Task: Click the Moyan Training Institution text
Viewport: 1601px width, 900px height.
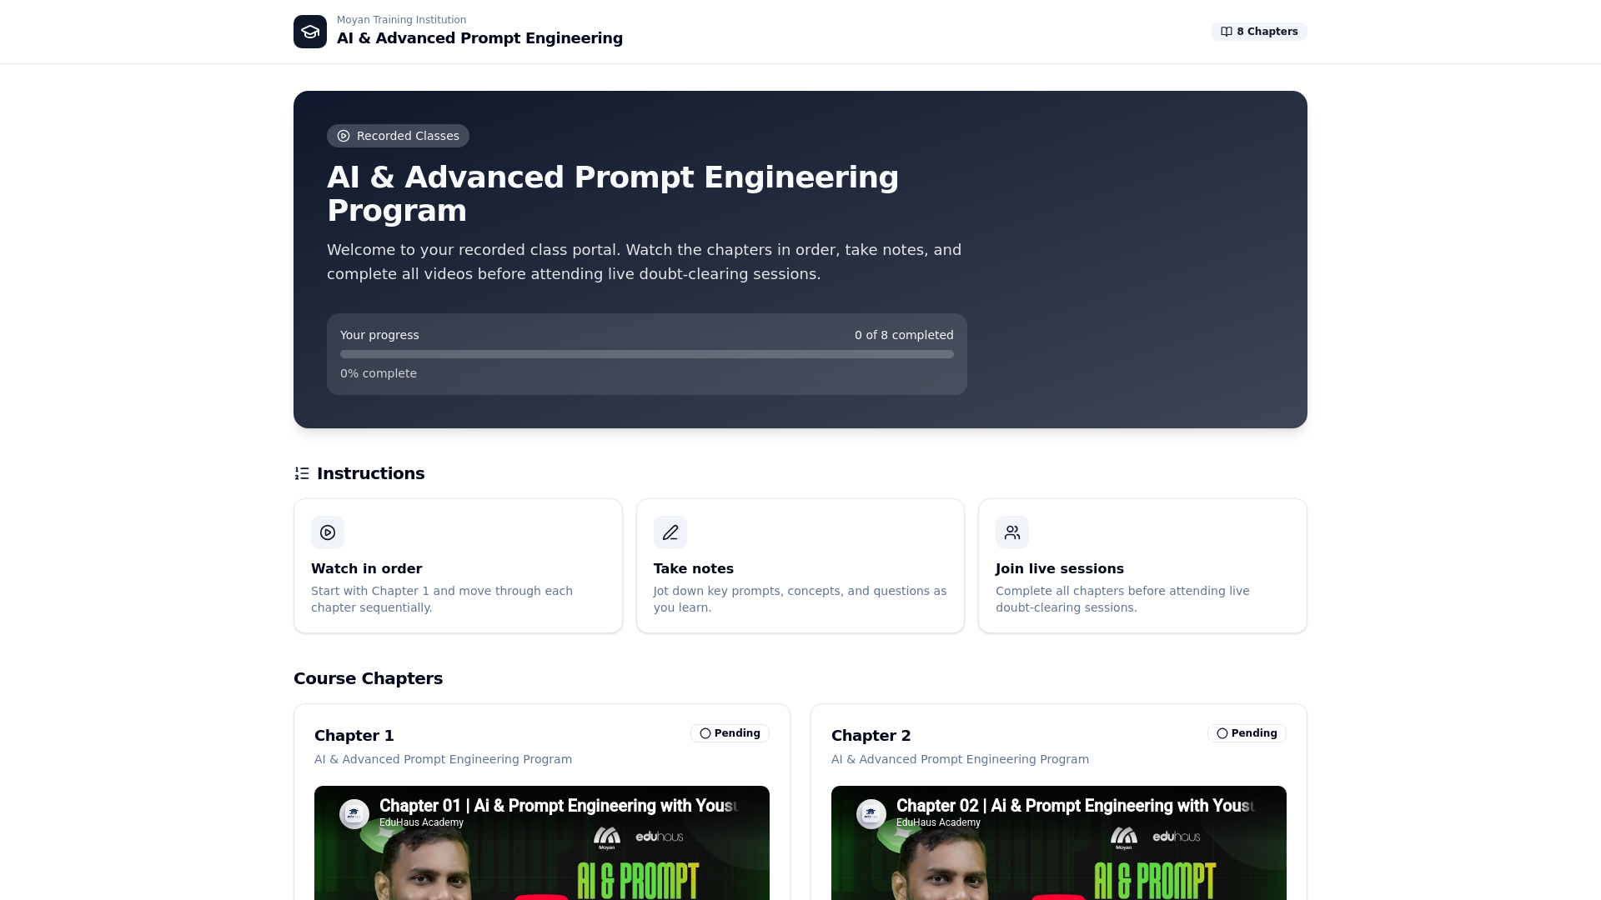Action: 401,20
